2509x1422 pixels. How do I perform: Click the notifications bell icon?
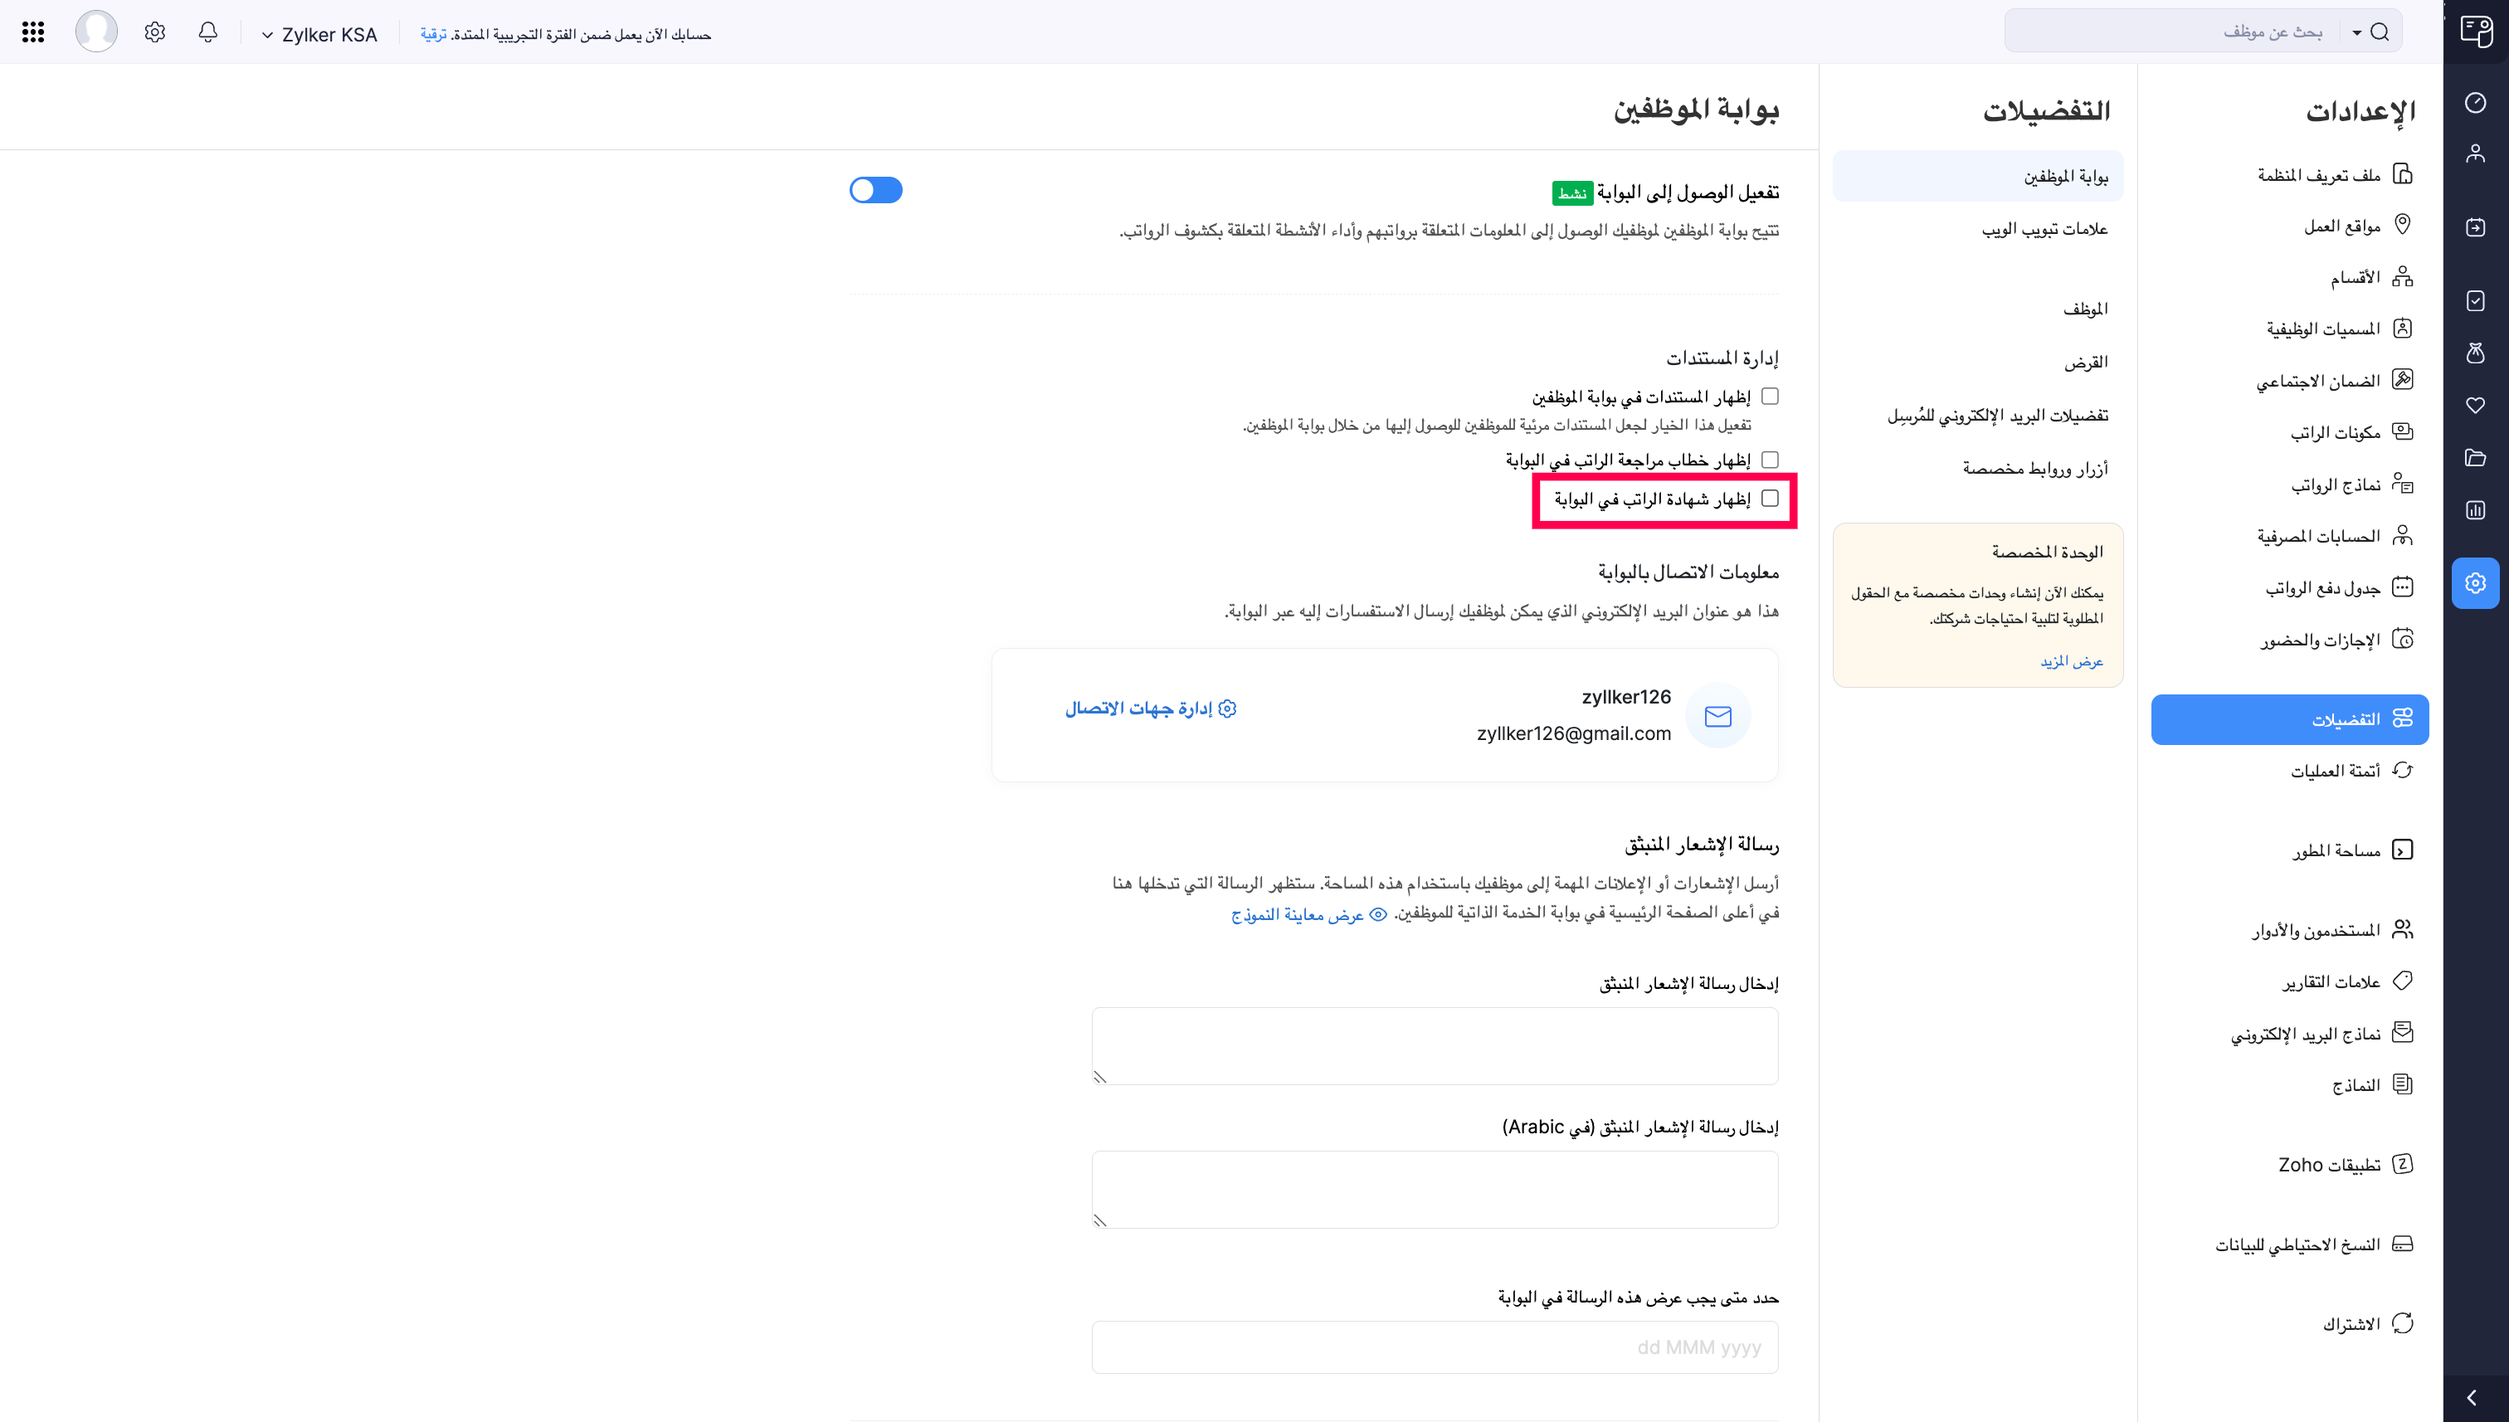(207, 32)
